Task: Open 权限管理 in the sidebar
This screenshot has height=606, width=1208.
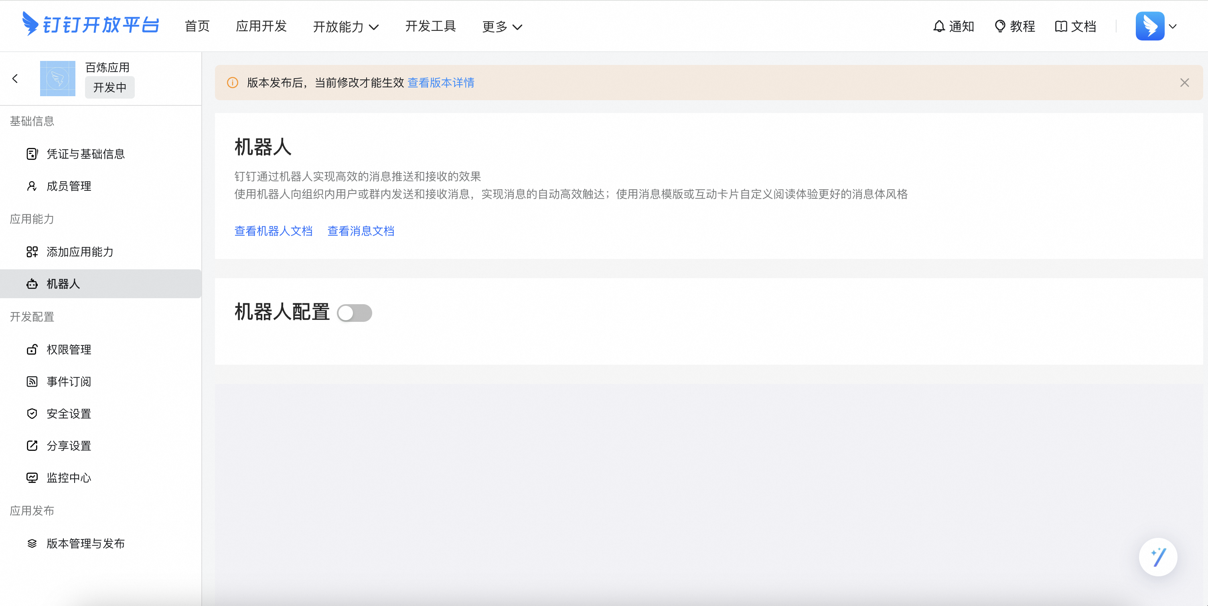Action: tap(69, 349)
